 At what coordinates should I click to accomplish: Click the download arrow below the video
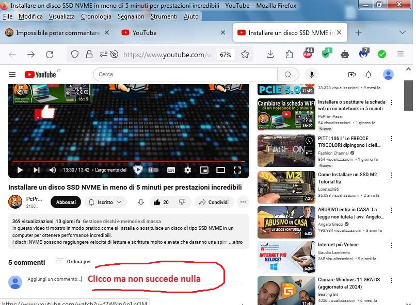click(x=140, y=202)
